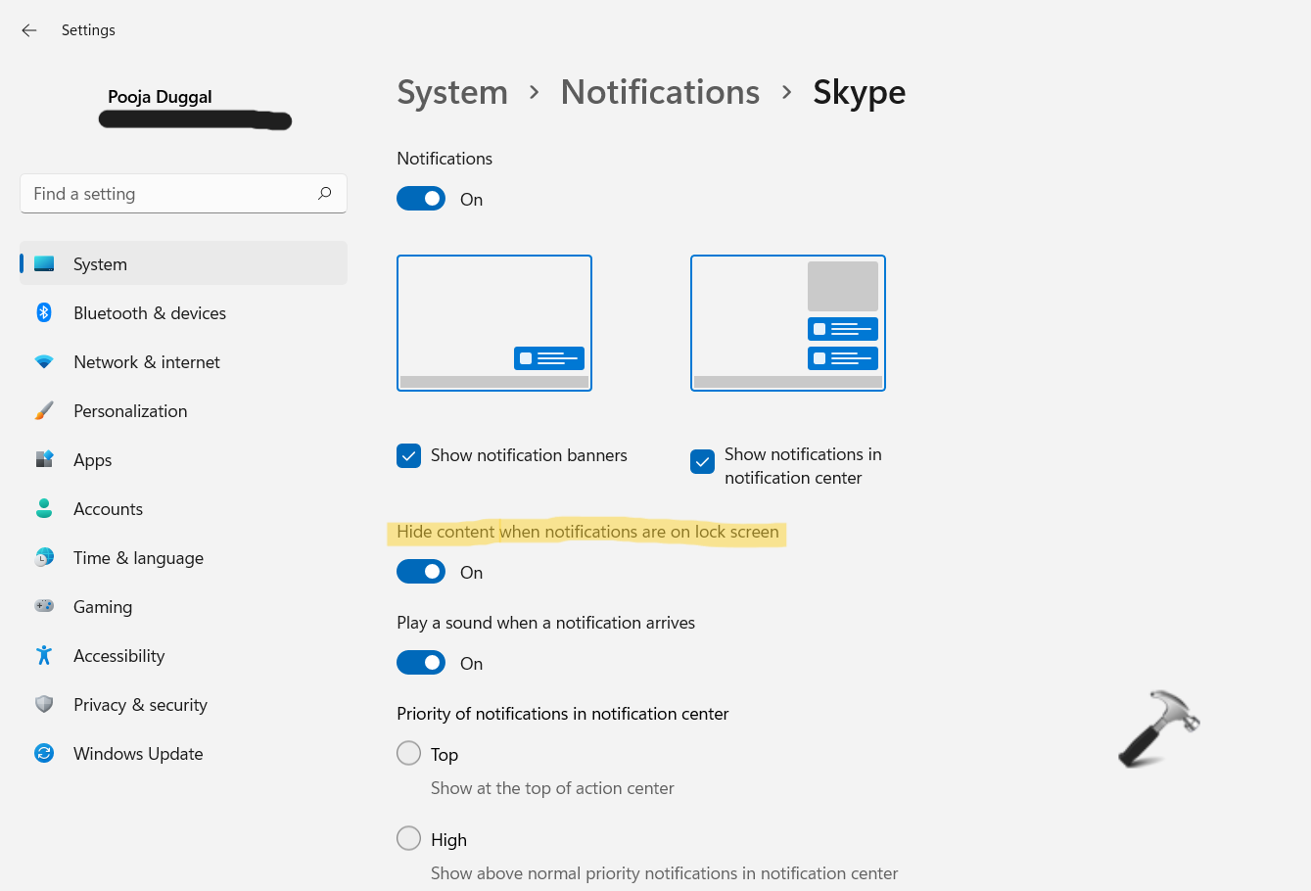
Task: Open the Apps settings category
Action: click(x=93, y=460)
